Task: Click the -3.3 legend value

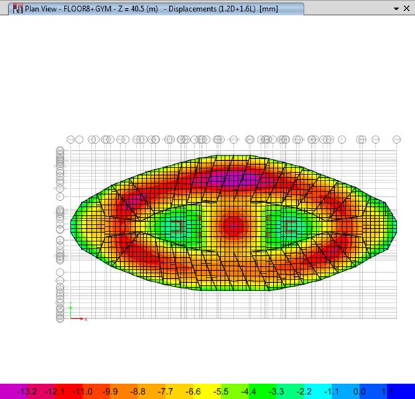Action: click(276, 392)
